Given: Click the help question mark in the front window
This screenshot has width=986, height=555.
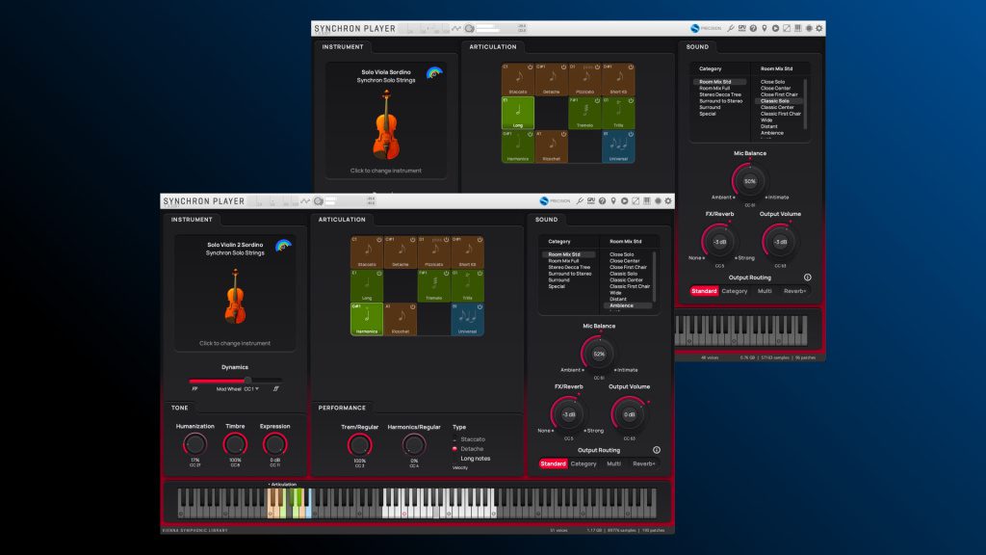Looking at the screenshot, I should [x=603, y=200].
